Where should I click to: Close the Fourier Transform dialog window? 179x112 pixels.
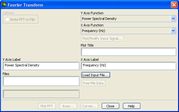pos(174,5)
